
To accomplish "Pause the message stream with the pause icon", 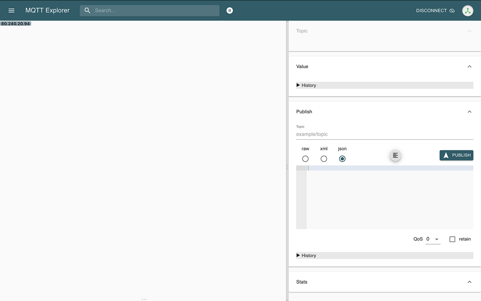I will pos(229,10).
